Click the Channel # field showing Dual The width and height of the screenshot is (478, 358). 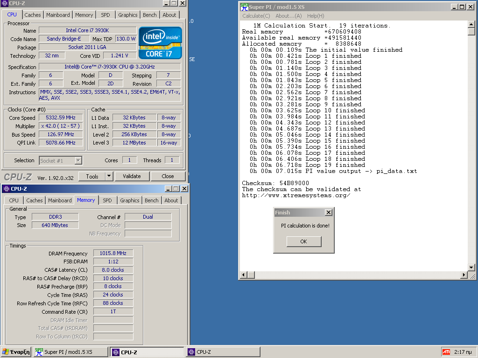click(x=148, y=217)
